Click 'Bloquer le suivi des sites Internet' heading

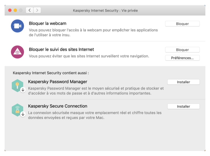[61, 49]
